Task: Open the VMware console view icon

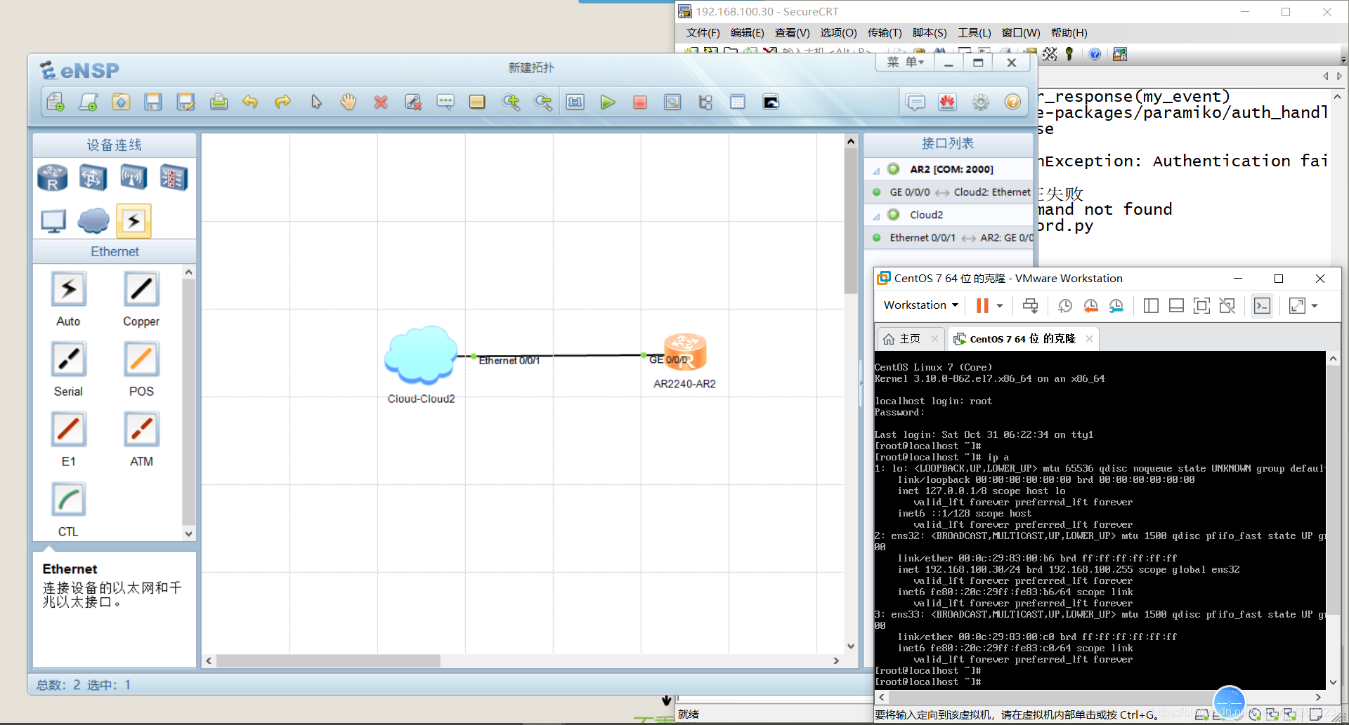Action: (1262, 305)
